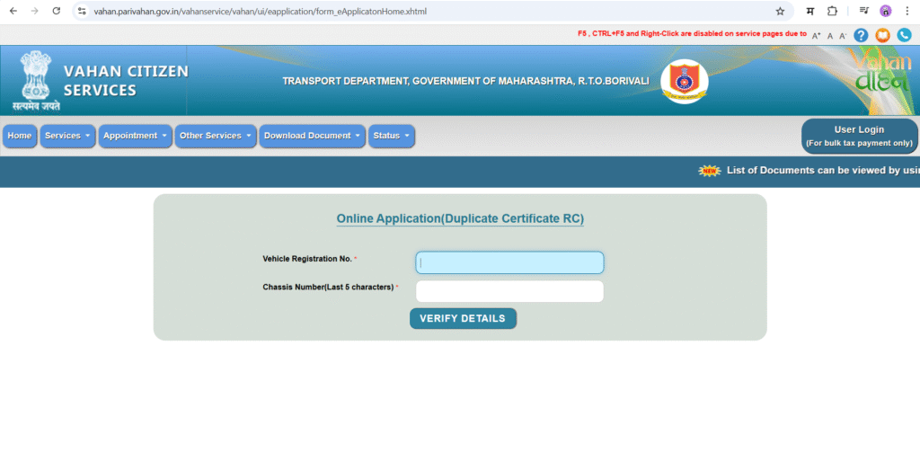
Task: Go to the Home menu item
Action: 20,136
